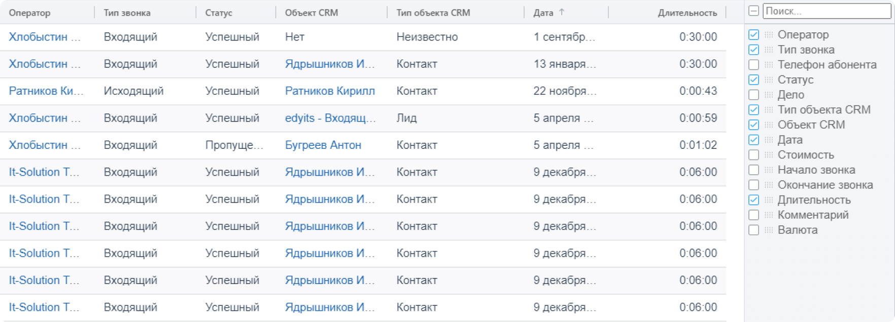Open the Ратников Кирилл contact link
The height and width of the screenshot is (322, 895).
click(x=330, y=91)
